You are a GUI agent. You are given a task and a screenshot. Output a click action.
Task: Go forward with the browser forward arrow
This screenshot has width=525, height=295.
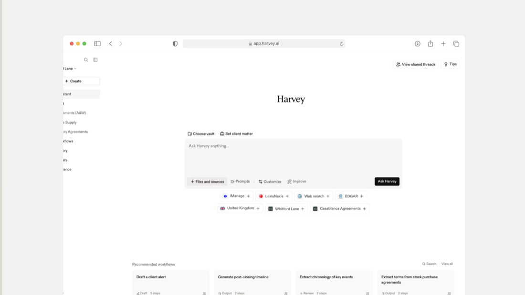click(121, 43)
